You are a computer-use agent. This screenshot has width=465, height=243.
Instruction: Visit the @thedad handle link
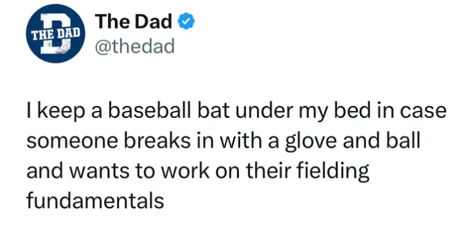[135, 46]
